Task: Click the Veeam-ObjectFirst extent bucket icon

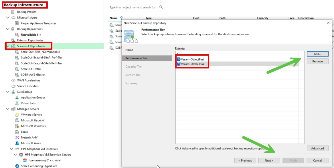Action: tap(179, 59)
